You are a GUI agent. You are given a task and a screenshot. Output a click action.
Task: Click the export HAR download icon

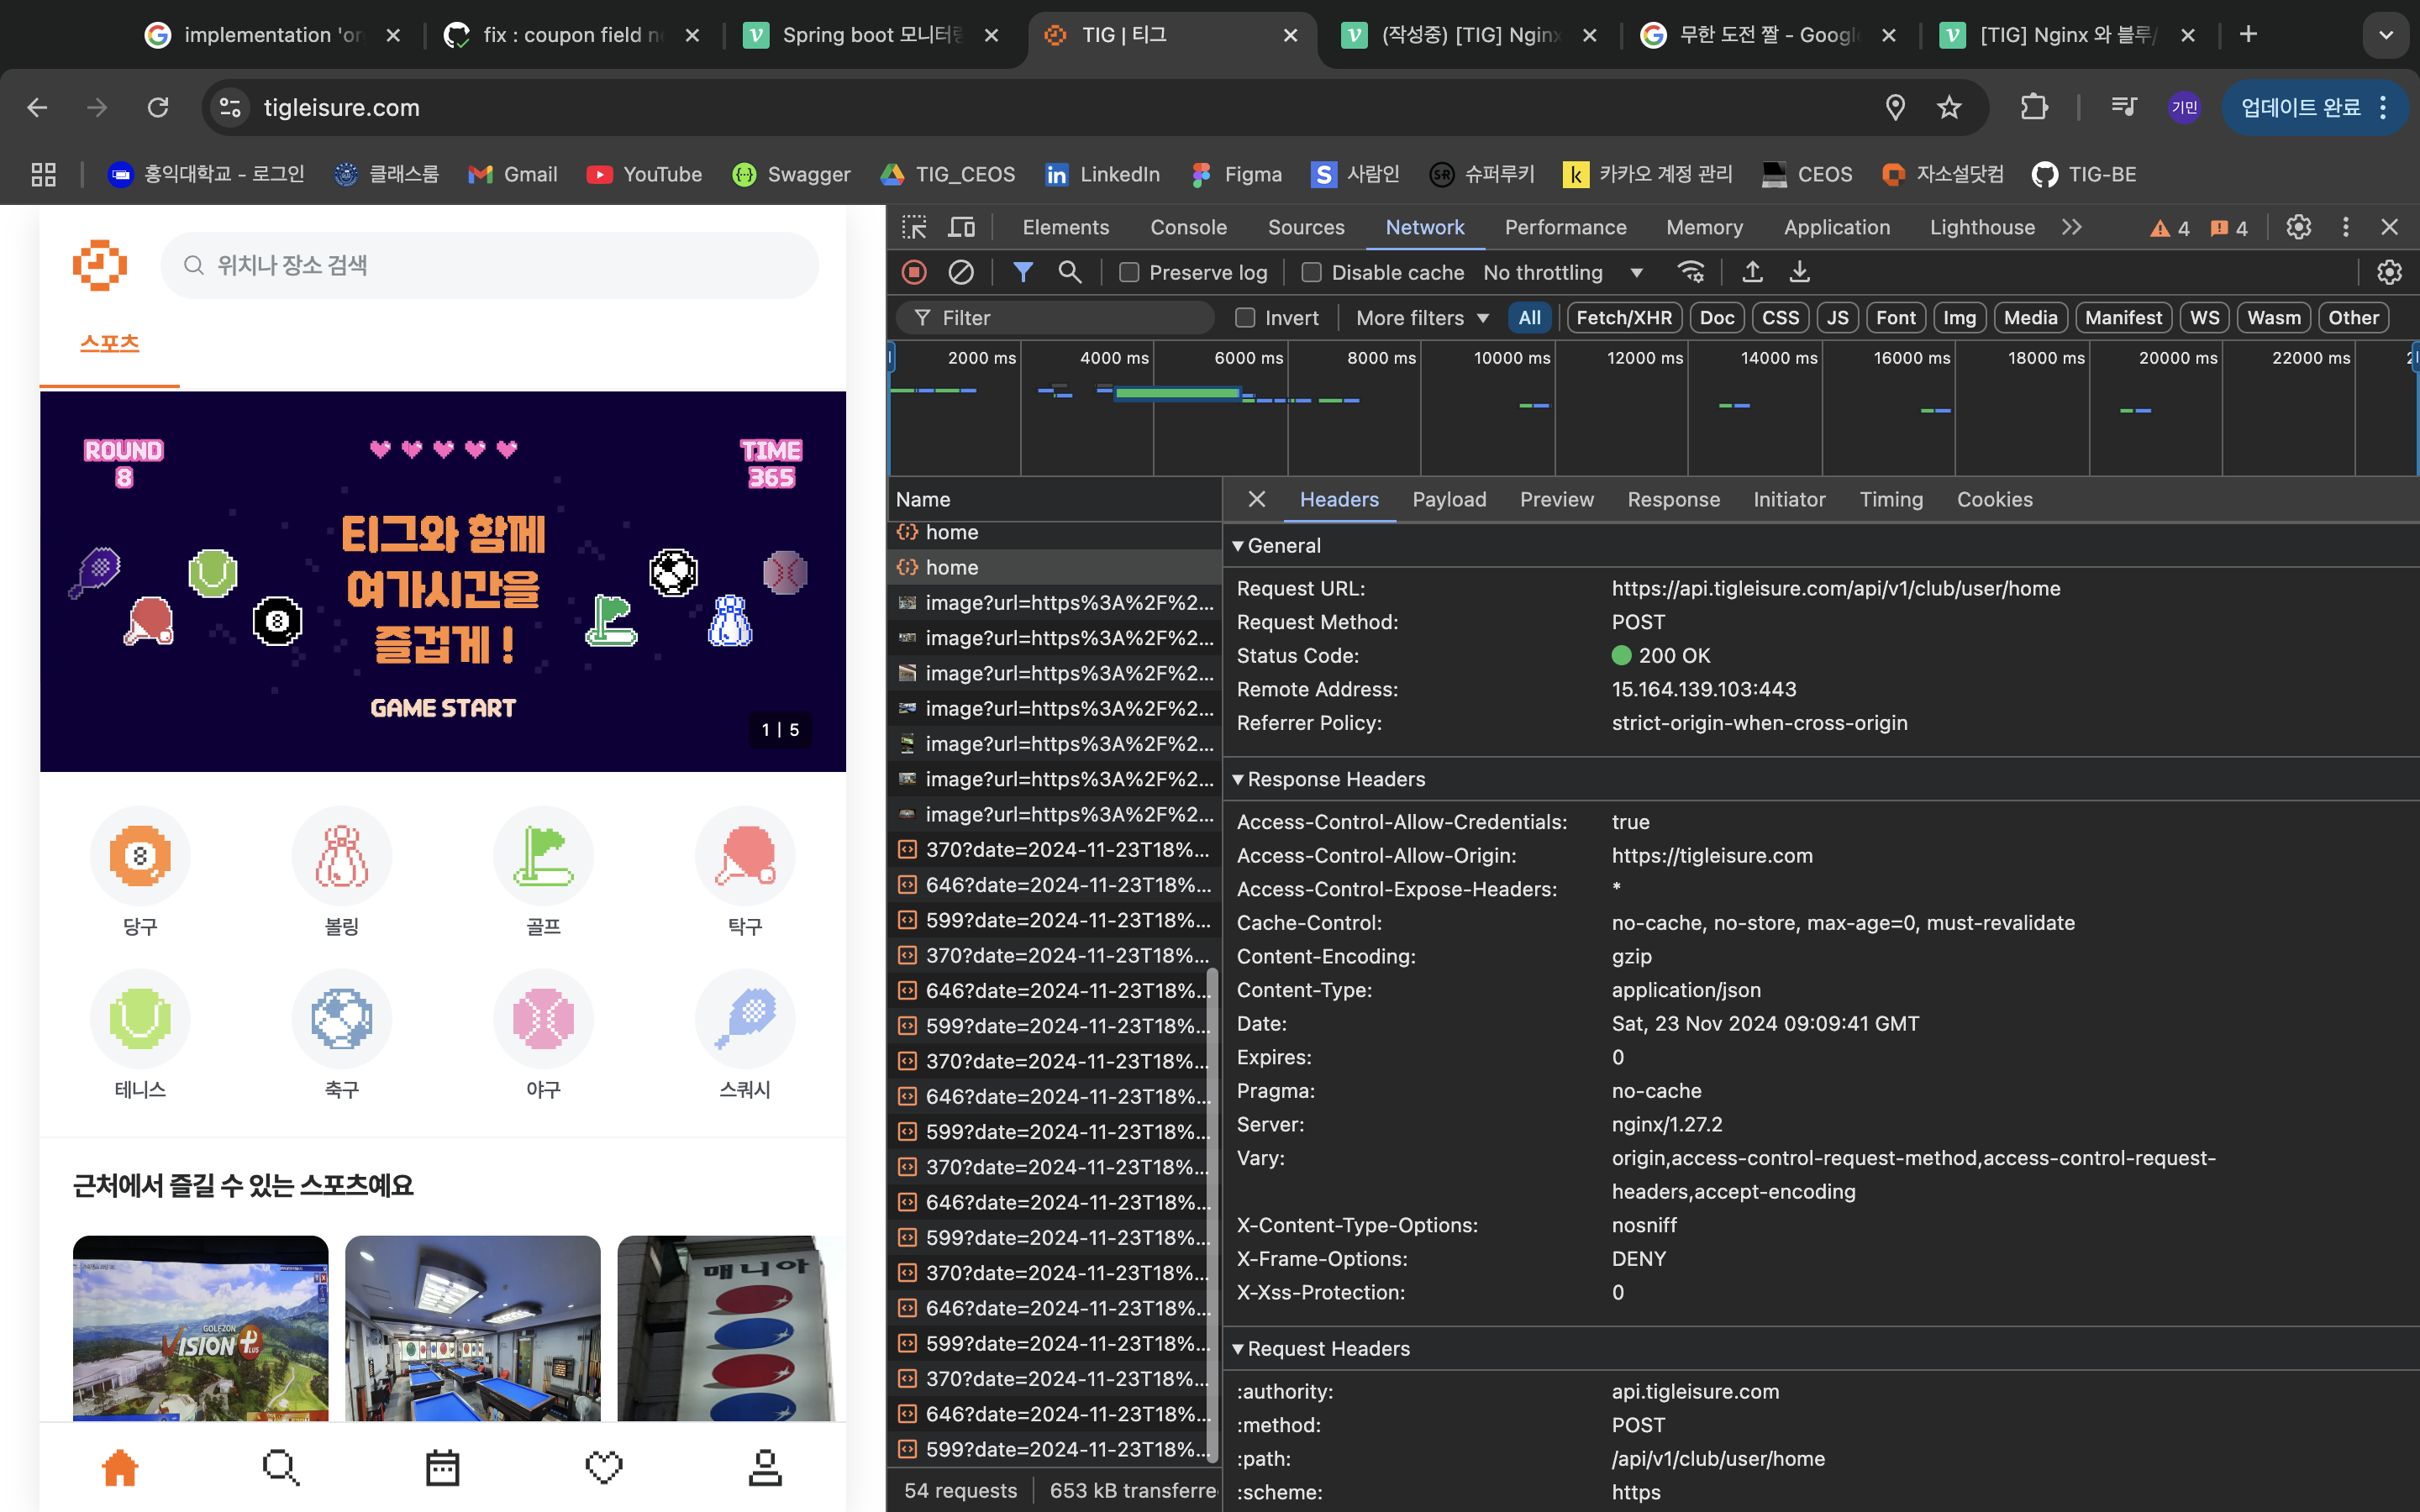coord(1799,272)
